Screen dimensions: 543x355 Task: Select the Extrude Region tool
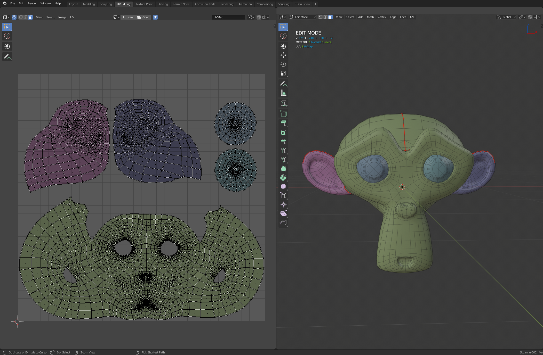point(283,123)
